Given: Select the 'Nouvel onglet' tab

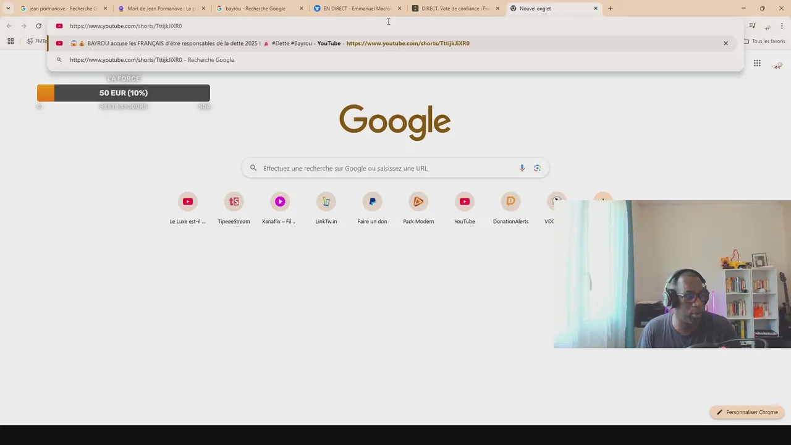Looking at the screenshot, I should click(x=554, y=9).
